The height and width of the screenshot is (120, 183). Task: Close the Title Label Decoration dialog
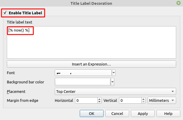coord(178,3)
